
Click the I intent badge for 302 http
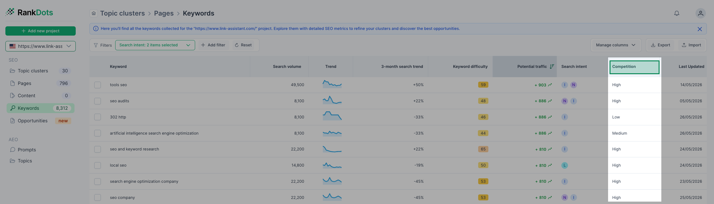[565, 117]
